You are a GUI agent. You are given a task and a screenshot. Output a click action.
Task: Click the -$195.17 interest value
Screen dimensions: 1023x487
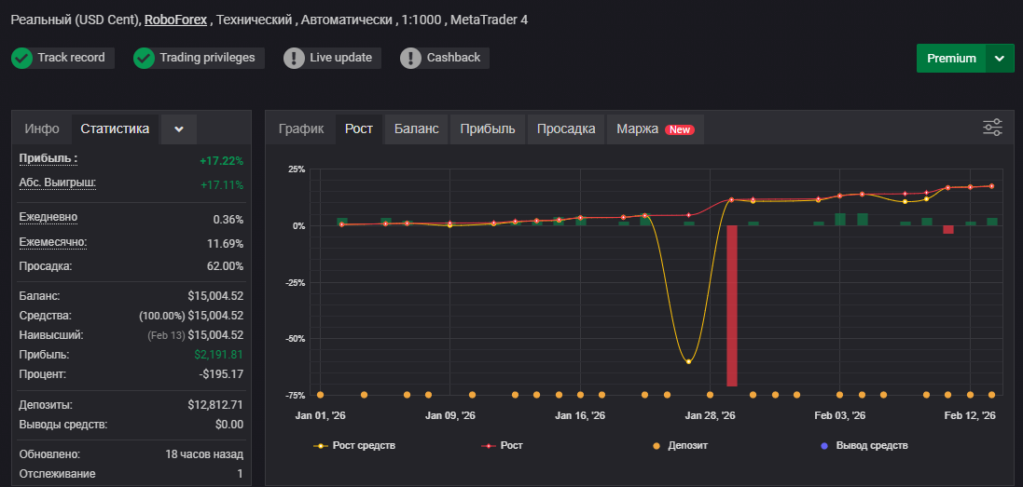[221, 374]
